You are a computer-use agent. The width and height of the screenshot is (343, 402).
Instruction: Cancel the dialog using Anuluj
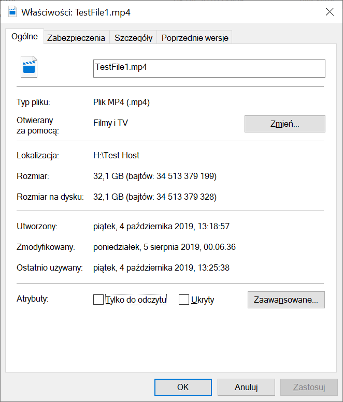246,386
